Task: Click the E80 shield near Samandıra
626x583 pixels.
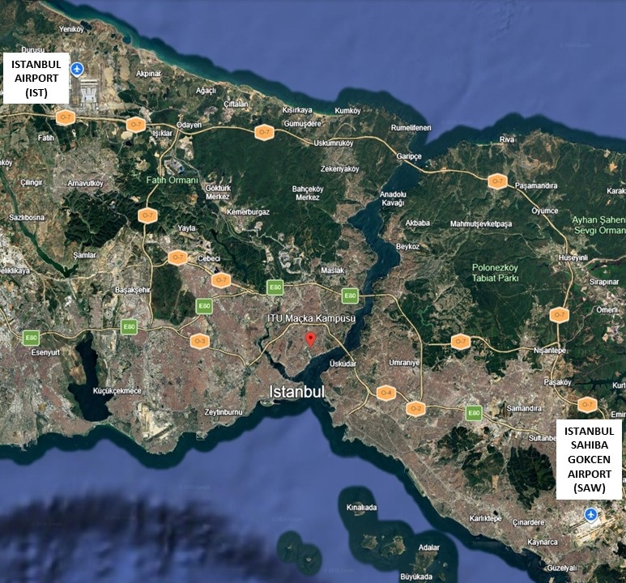Action: [x=475, y=413]
